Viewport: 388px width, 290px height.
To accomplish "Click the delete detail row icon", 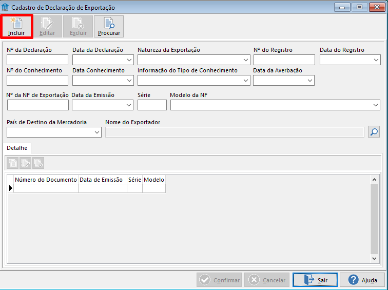I will 38,163.
